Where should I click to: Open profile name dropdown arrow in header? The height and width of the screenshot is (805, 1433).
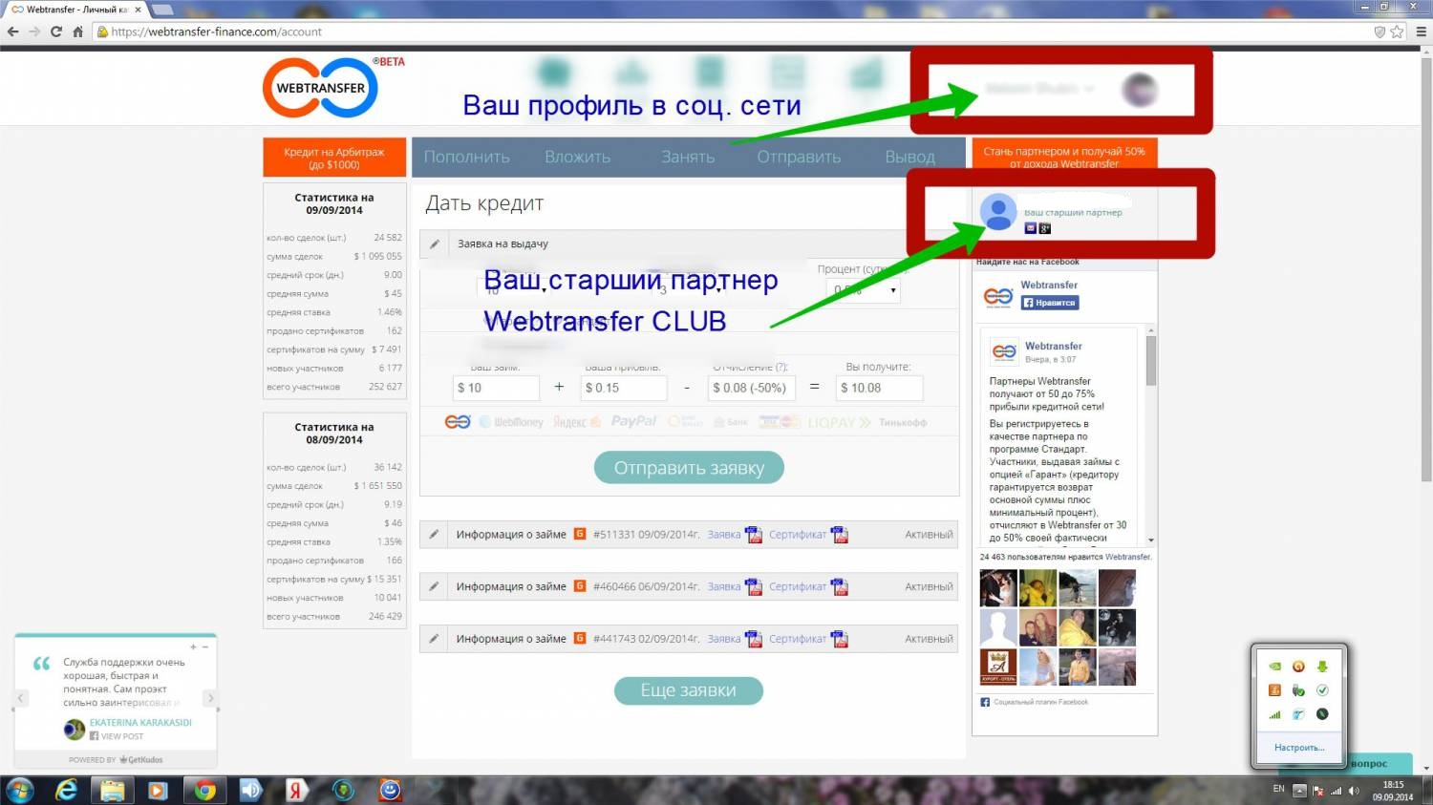(1089, 89)
